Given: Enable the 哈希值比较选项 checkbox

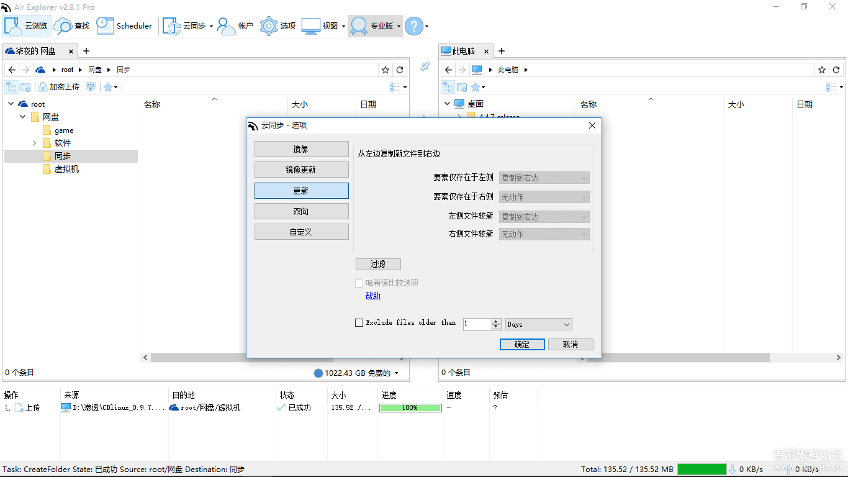Looking at the screenshot, I should pyautogui.click(x=359, y=283).
